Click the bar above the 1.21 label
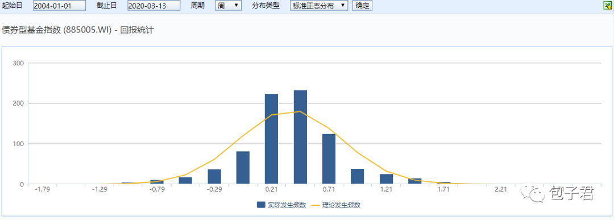 point(387,179)
